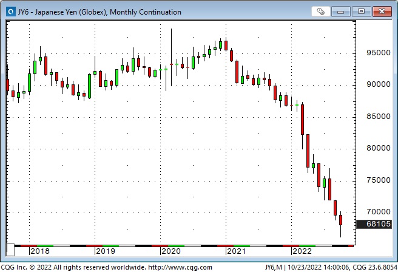Click the 70000 price axis label
Screen dimensions: 398x272
click(379, 212)
